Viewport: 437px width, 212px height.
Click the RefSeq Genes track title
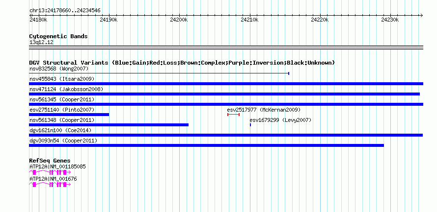50,161
